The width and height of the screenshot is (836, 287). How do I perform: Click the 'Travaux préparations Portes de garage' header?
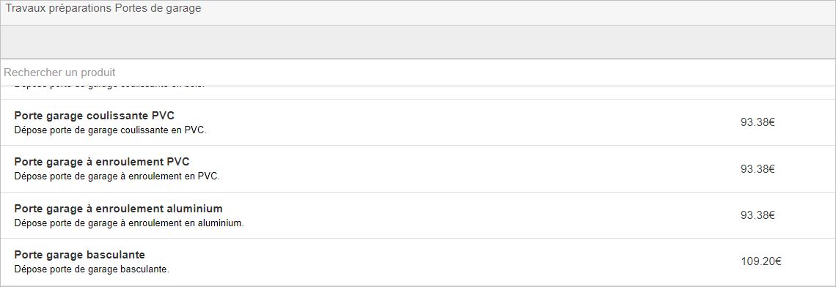[x=103, y=9]
